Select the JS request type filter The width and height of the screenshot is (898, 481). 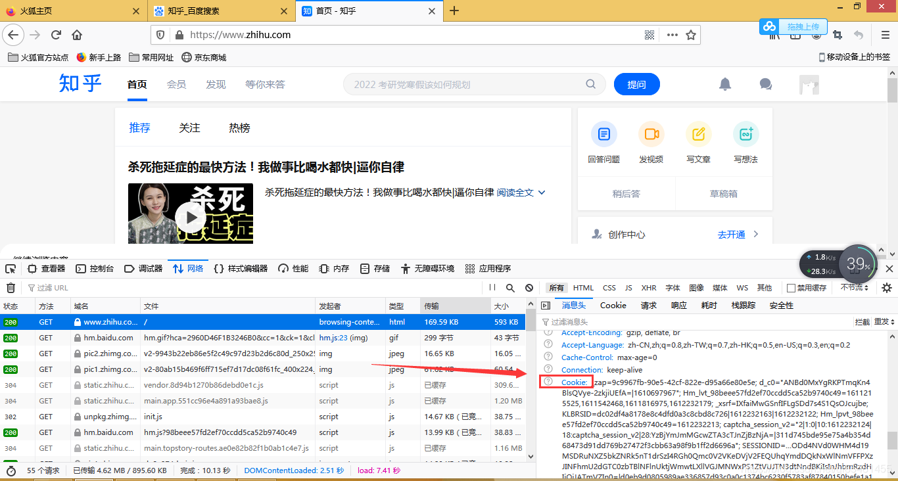click(x=628, y=288)
